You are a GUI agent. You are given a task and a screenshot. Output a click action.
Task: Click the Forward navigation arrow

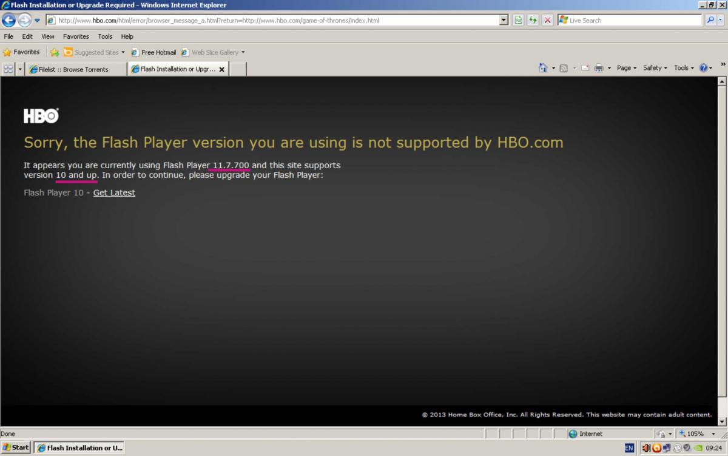(24, 20)
